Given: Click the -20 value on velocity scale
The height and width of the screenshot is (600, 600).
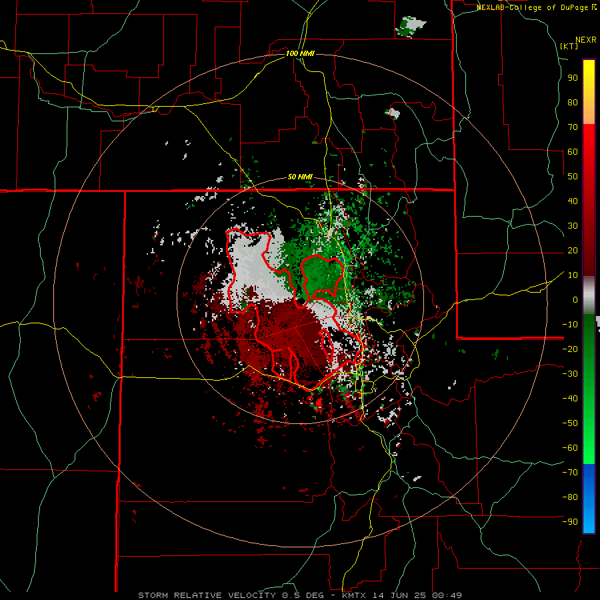Looking at the screenshot, I should tap(570, 349).
